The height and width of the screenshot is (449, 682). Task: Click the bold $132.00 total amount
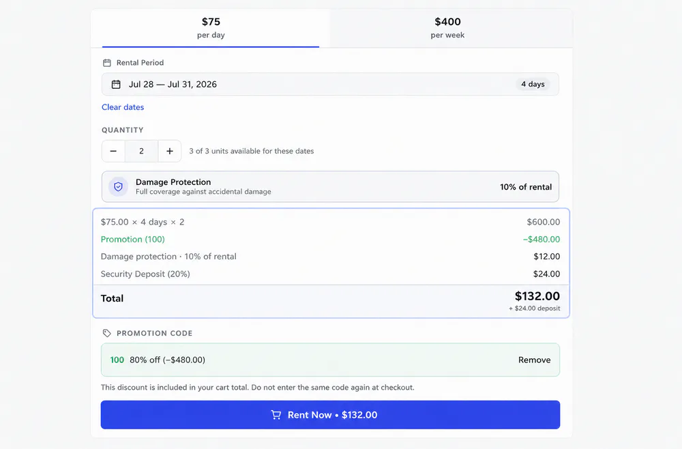pos(537,296)
